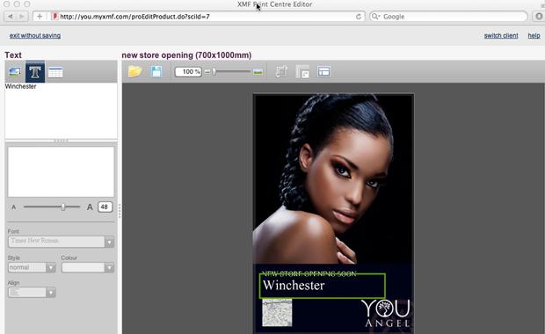The height and width of the screenshot is (334, 545).
Task: Click the save floppy disk icon
Action: click(x=156, y=71)
